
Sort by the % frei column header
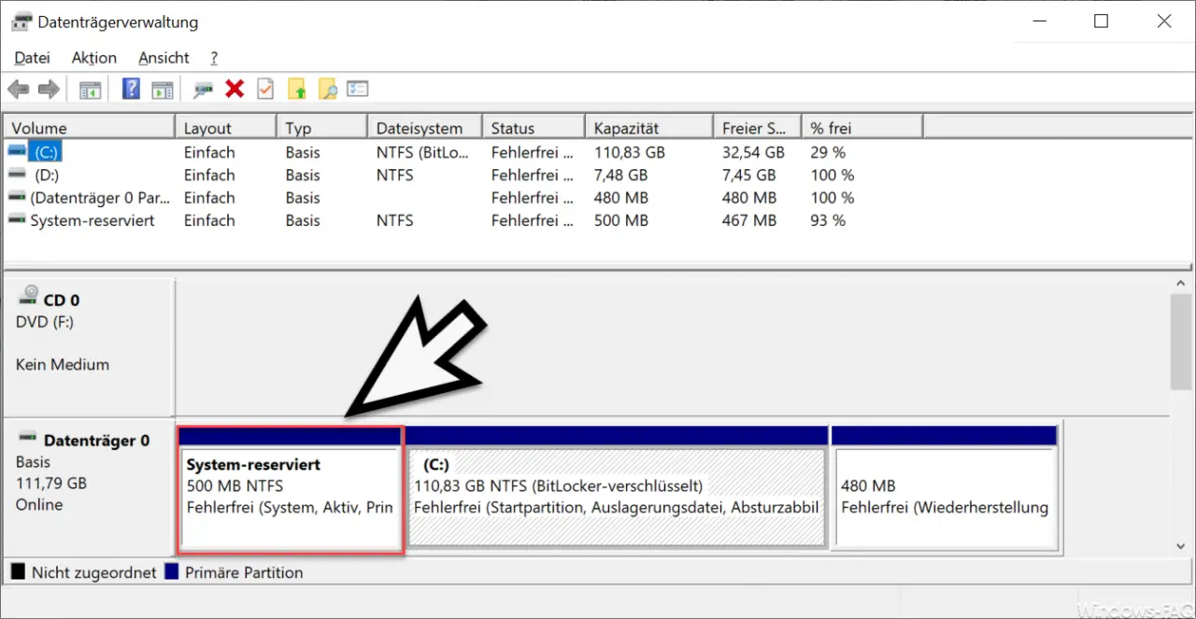pos(861,128)
